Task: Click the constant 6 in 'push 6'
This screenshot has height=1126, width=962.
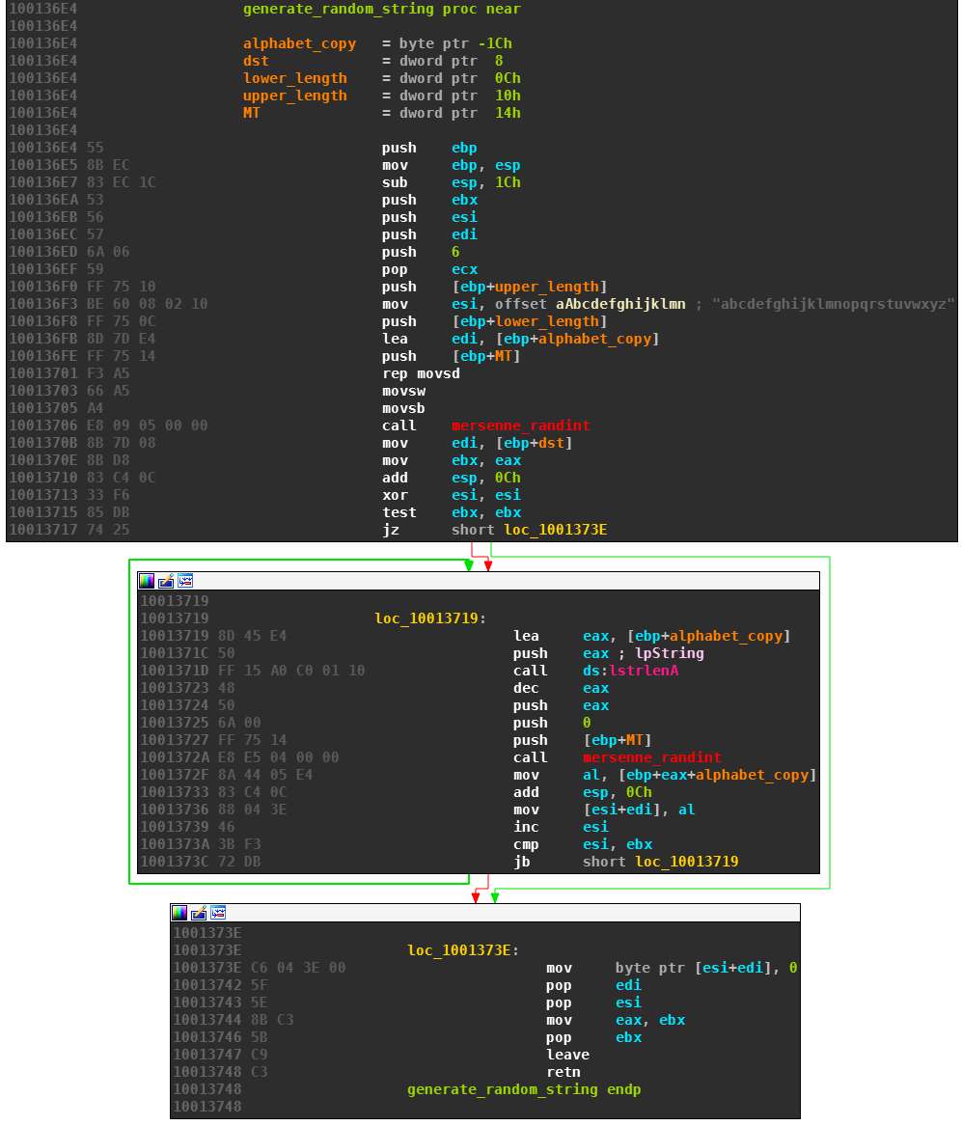Action: [x=455, y=252]
